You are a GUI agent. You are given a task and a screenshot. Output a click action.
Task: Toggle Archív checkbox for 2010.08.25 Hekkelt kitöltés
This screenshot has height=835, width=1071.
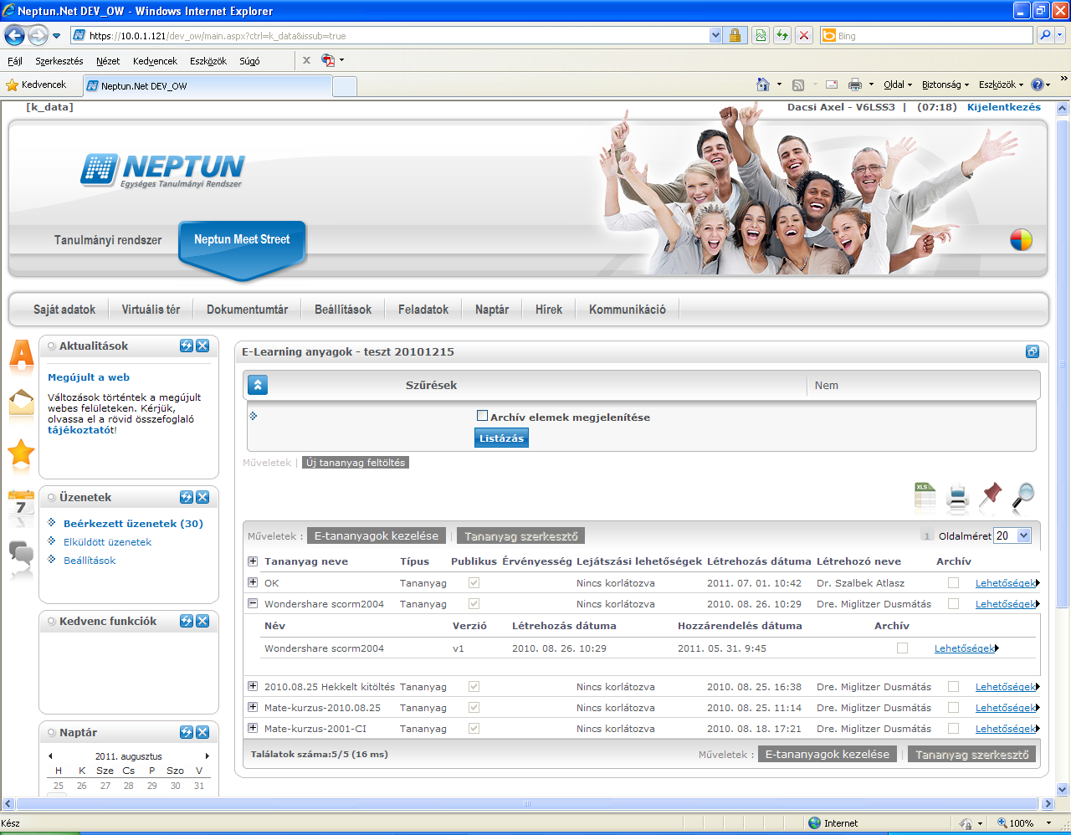953,687
